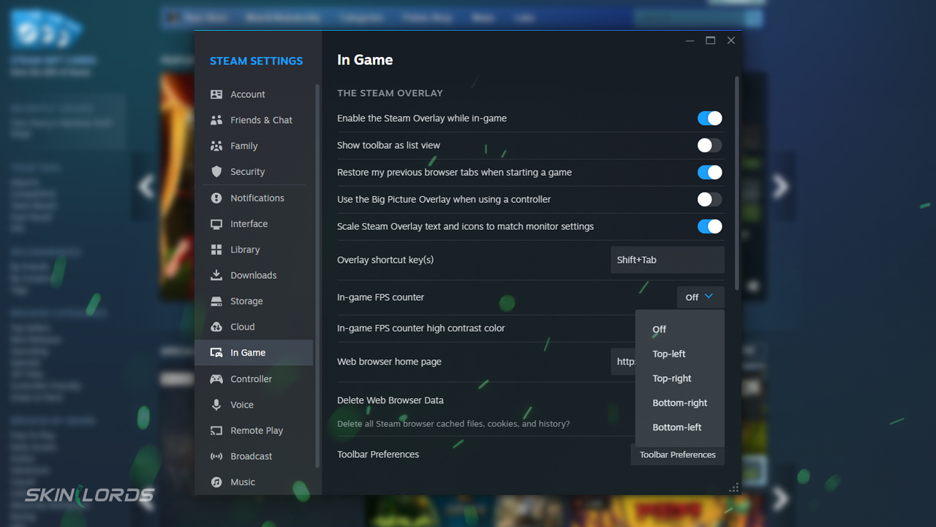Click the settings sidebar scrollbar
This screenshot has height=527, width=936.
[317, 276]
